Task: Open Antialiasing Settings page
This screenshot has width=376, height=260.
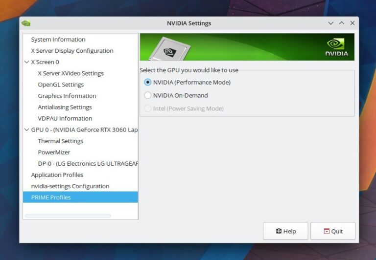Action: coord(65,107)
